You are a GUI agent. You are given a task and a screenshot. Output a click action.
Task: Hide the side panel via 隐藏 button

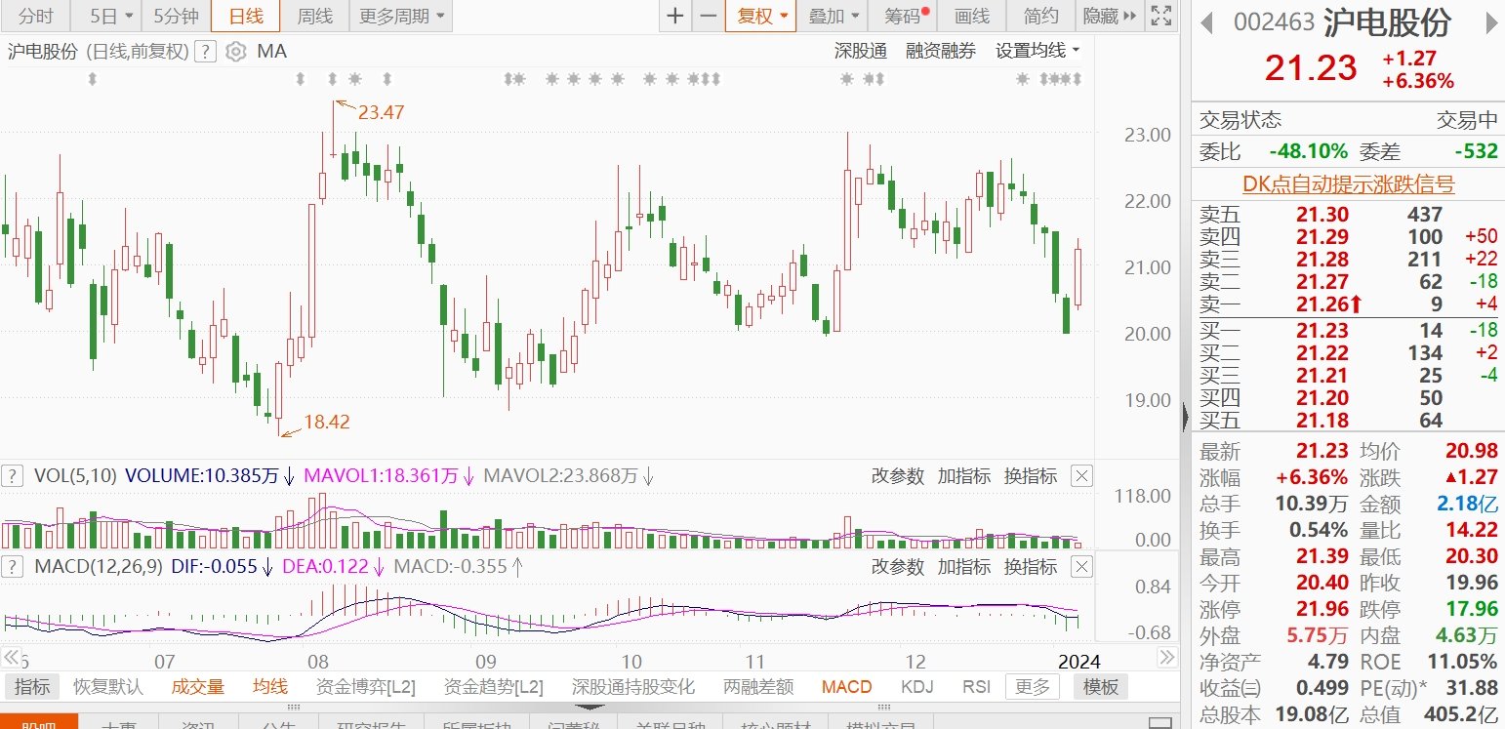pos(1110,16)
